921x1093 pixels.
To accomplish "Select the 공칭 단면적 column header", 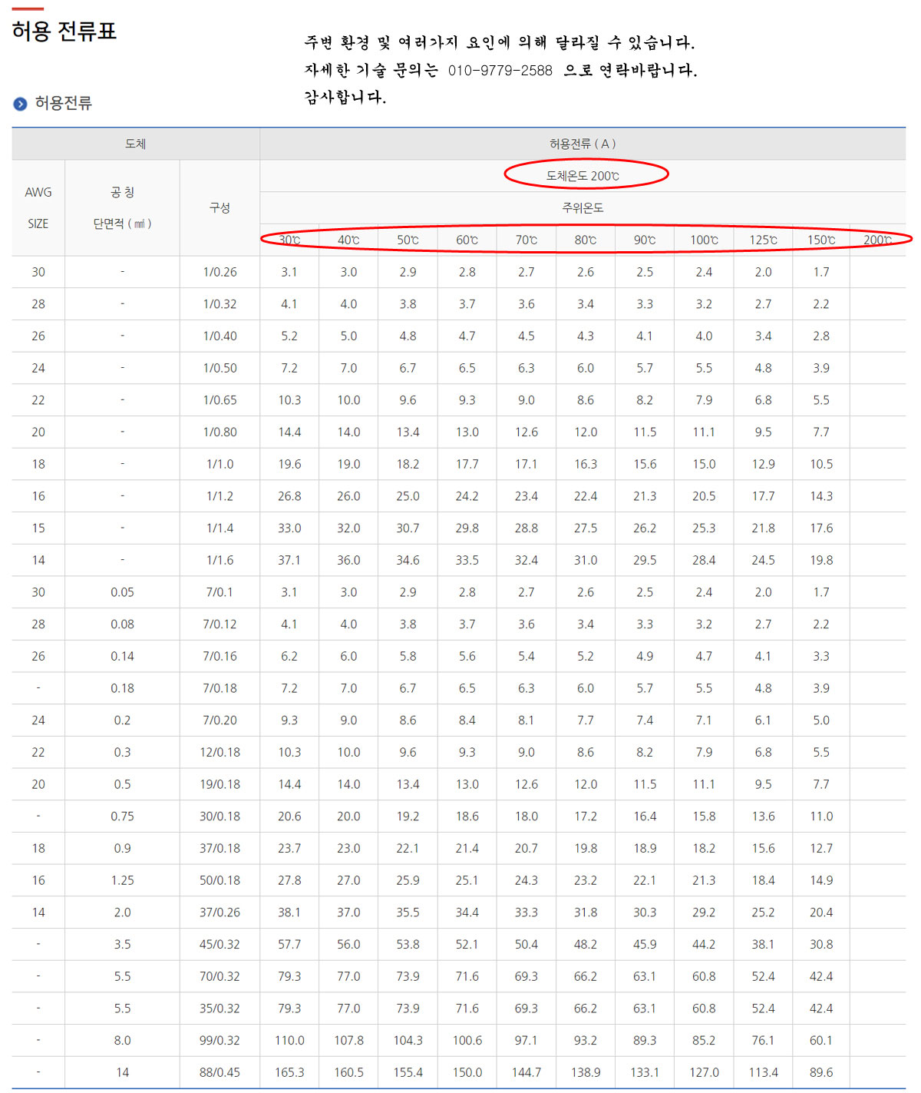I will pos(122,207).
